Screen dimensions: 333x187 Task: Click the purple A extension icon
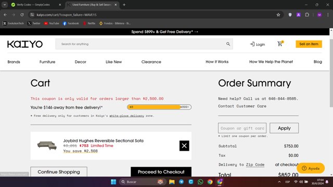(298, 15)
